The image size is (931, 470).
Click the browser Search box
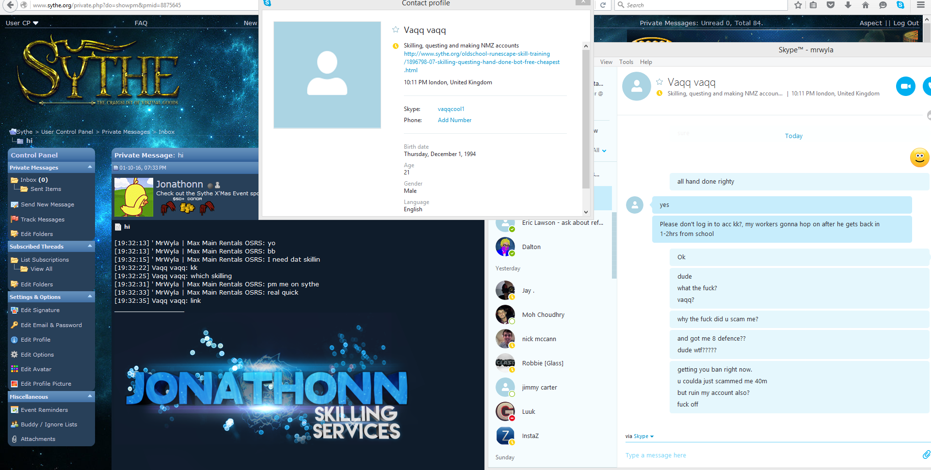(x=701, y=5)
